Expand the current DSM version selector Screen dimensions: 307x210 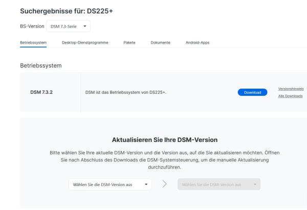point(110,184)
